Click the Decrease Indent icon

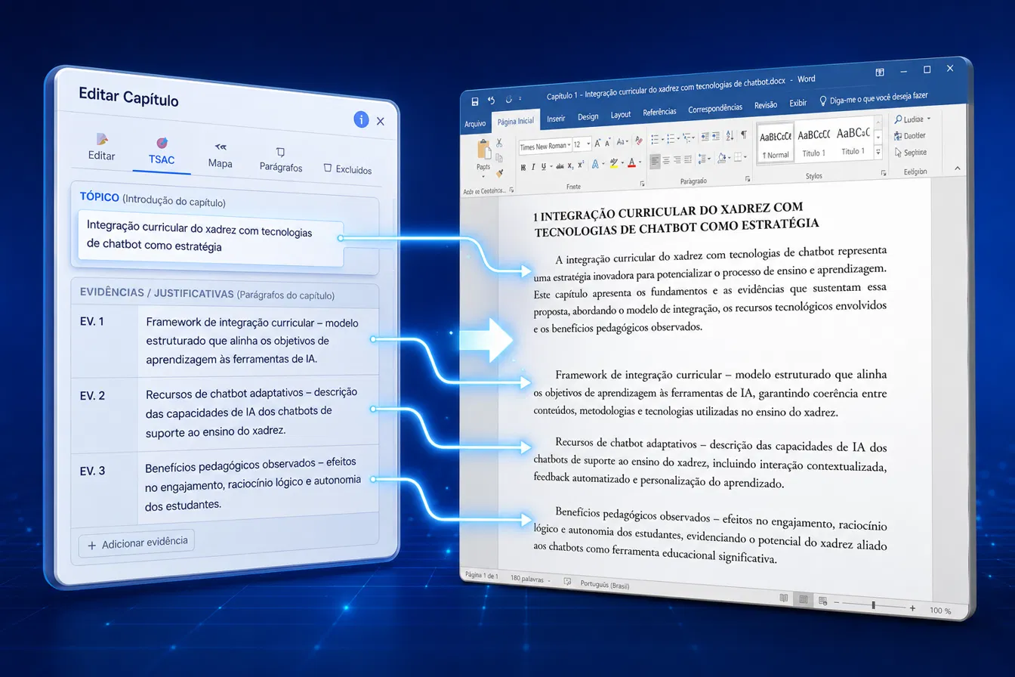point(705,137)
